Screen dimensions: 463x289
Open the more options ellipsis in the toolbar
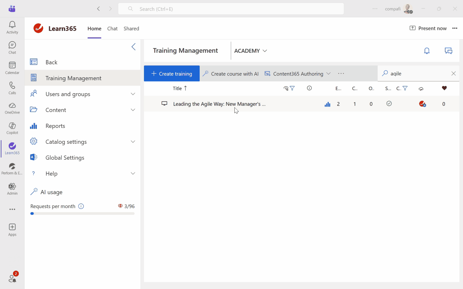tap(341, 73)
